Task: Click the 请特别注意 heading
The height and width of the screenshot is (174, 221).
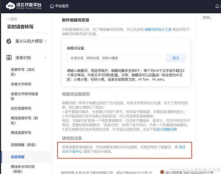Action: coord(72,138)
